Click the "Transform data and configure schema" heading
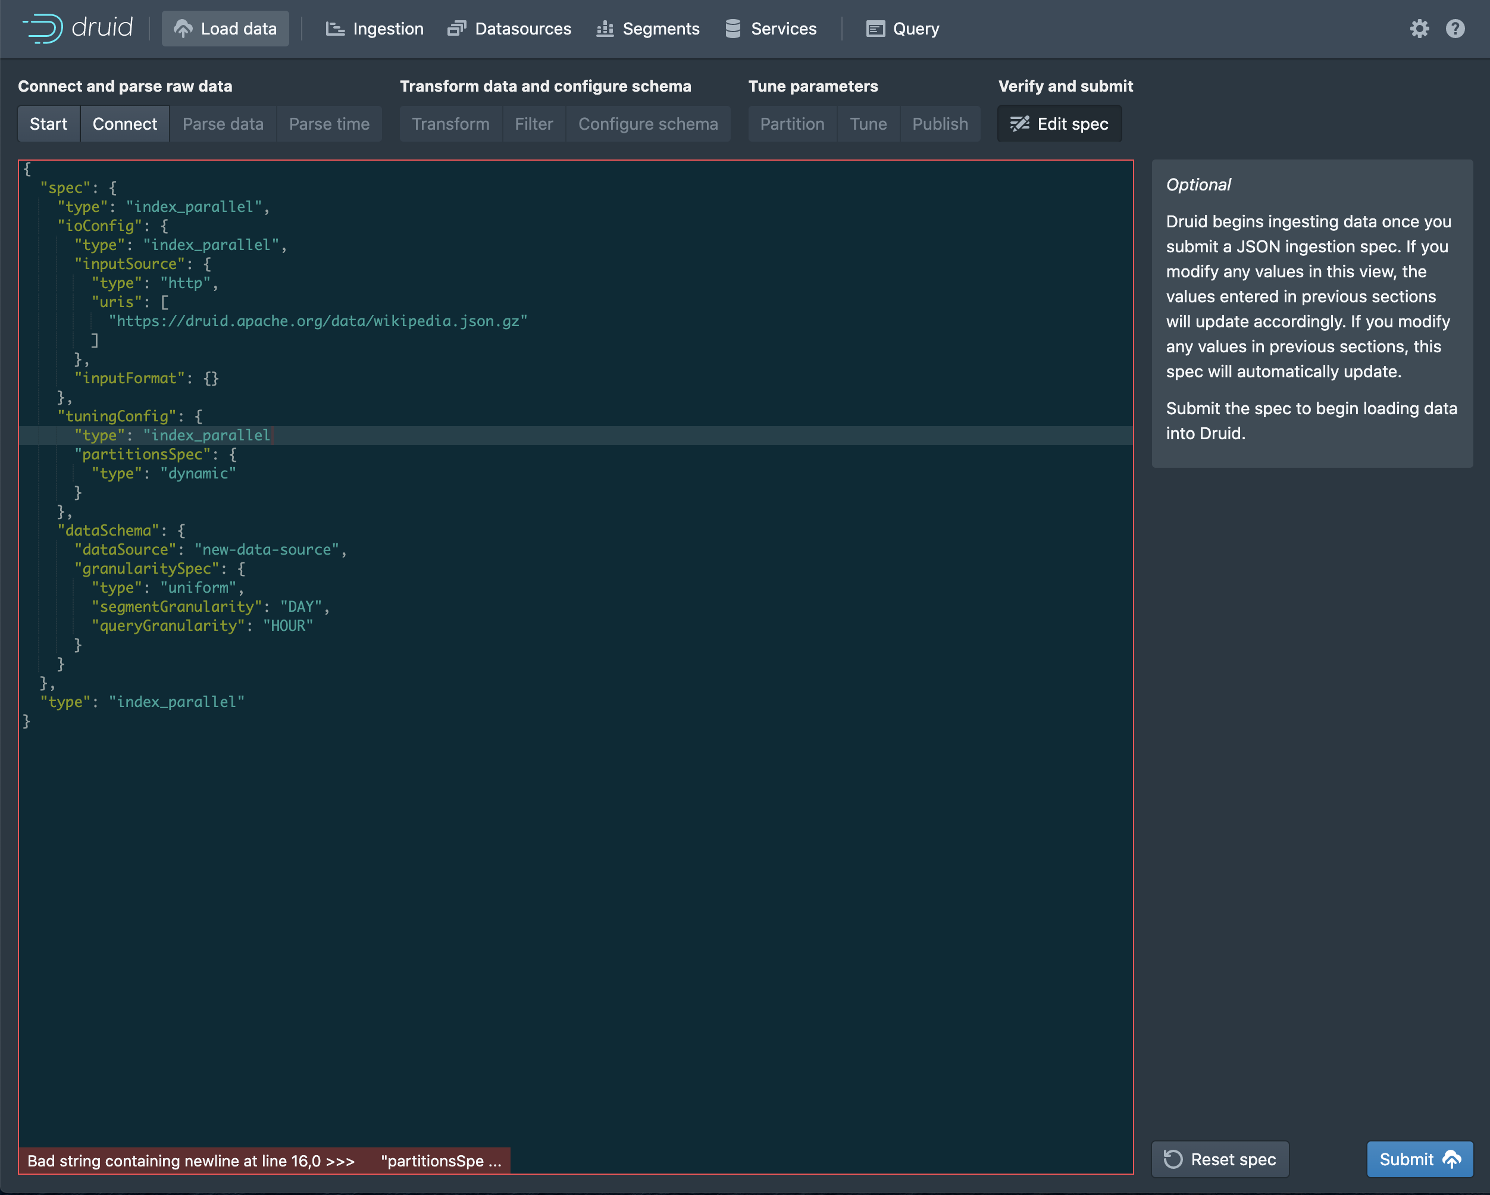 coord(545,86)
